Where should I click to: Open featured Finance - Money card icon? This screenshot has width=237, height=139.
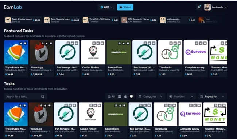pyautogui.click(x=218, y=52)
